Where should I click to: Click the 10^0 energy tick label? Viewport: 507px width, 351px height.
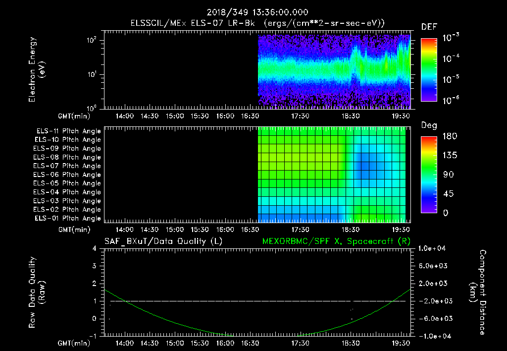pyautogui.click(x=92, y=108)
